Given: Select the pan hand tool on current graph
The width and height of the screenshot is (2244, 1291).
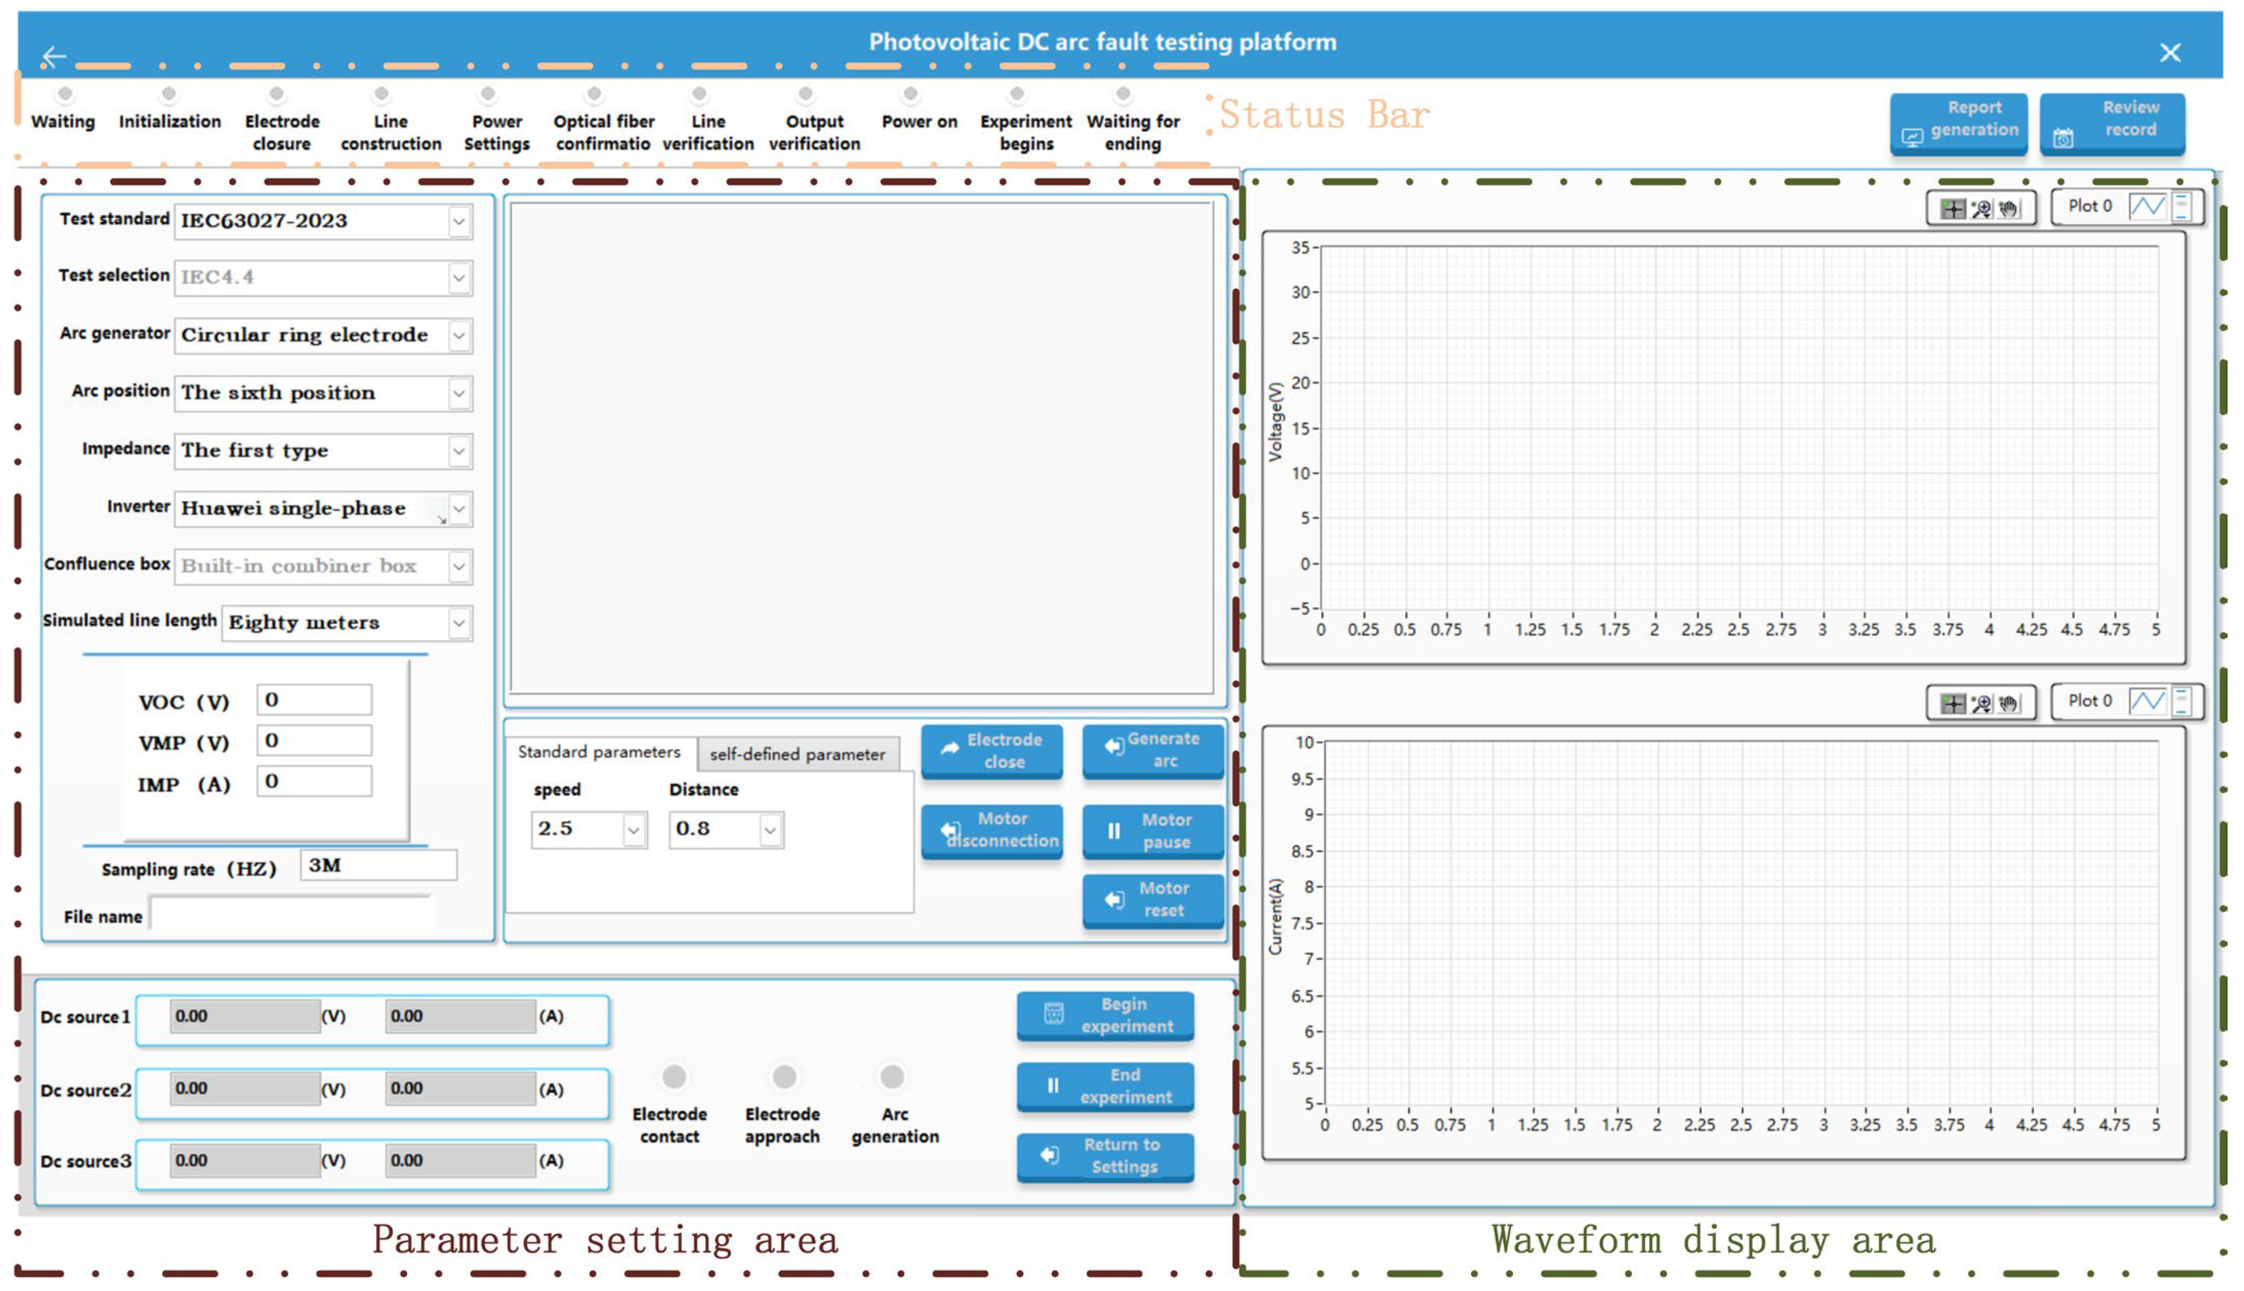Looking at the screenshot, I should 2009,703.
